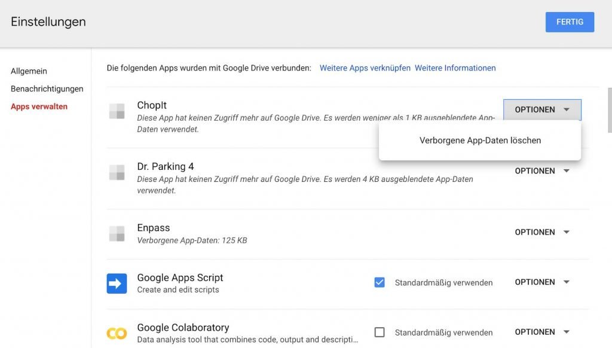612x348 pixels.
Task: Select Verborgene App-Daten löschen menu entry
Action: point(480,141)
